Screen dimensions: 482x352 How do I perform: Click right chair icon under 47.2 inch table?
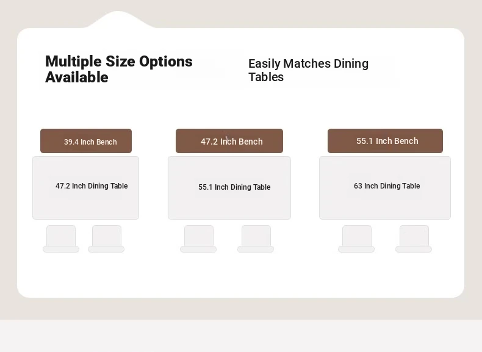coord(106,239)
